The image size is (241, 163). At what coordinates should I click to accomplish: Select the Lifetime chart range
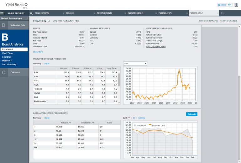tap(142, 118)
